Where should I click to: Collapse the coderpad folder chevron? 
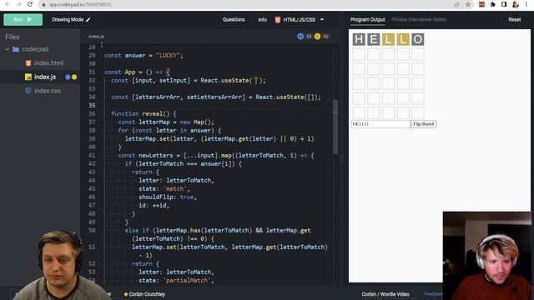(x=8, y=49)
